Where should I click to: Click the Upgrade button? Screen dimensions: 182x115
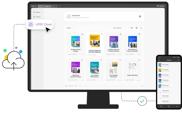161,6
